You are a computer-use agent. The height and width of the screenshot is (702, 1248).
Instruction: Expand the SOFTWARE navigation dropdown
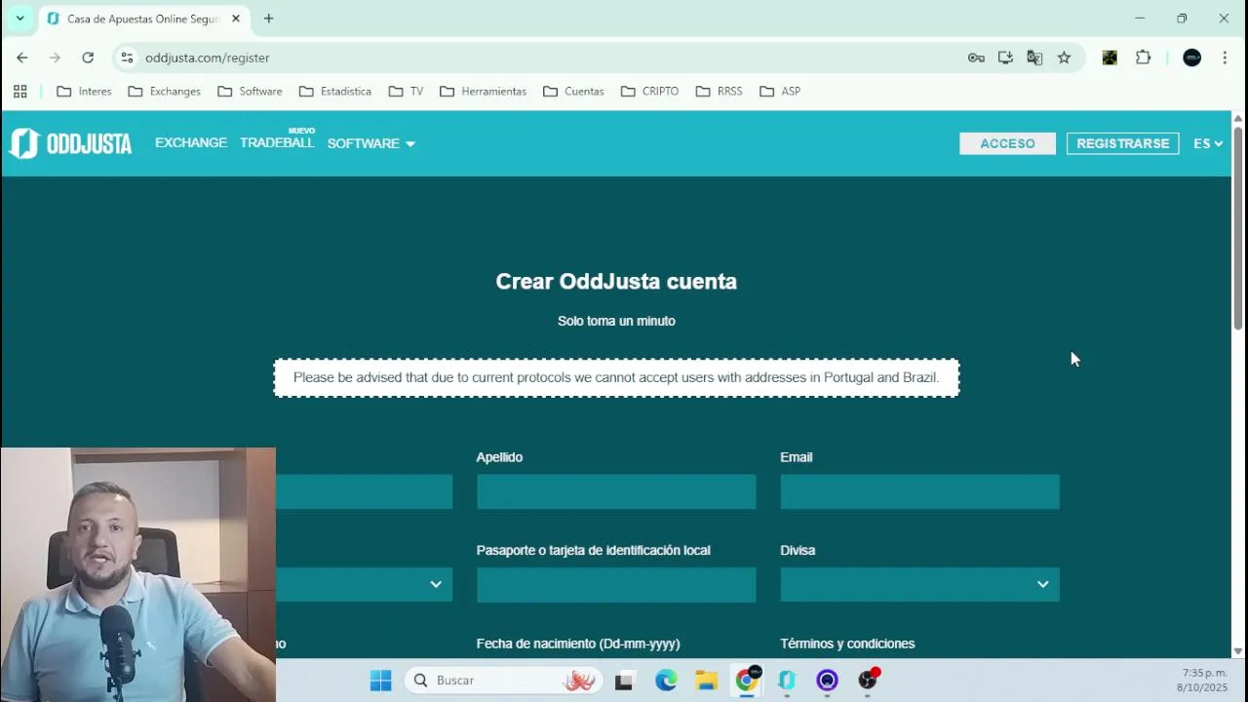click(x=370, y=143)
